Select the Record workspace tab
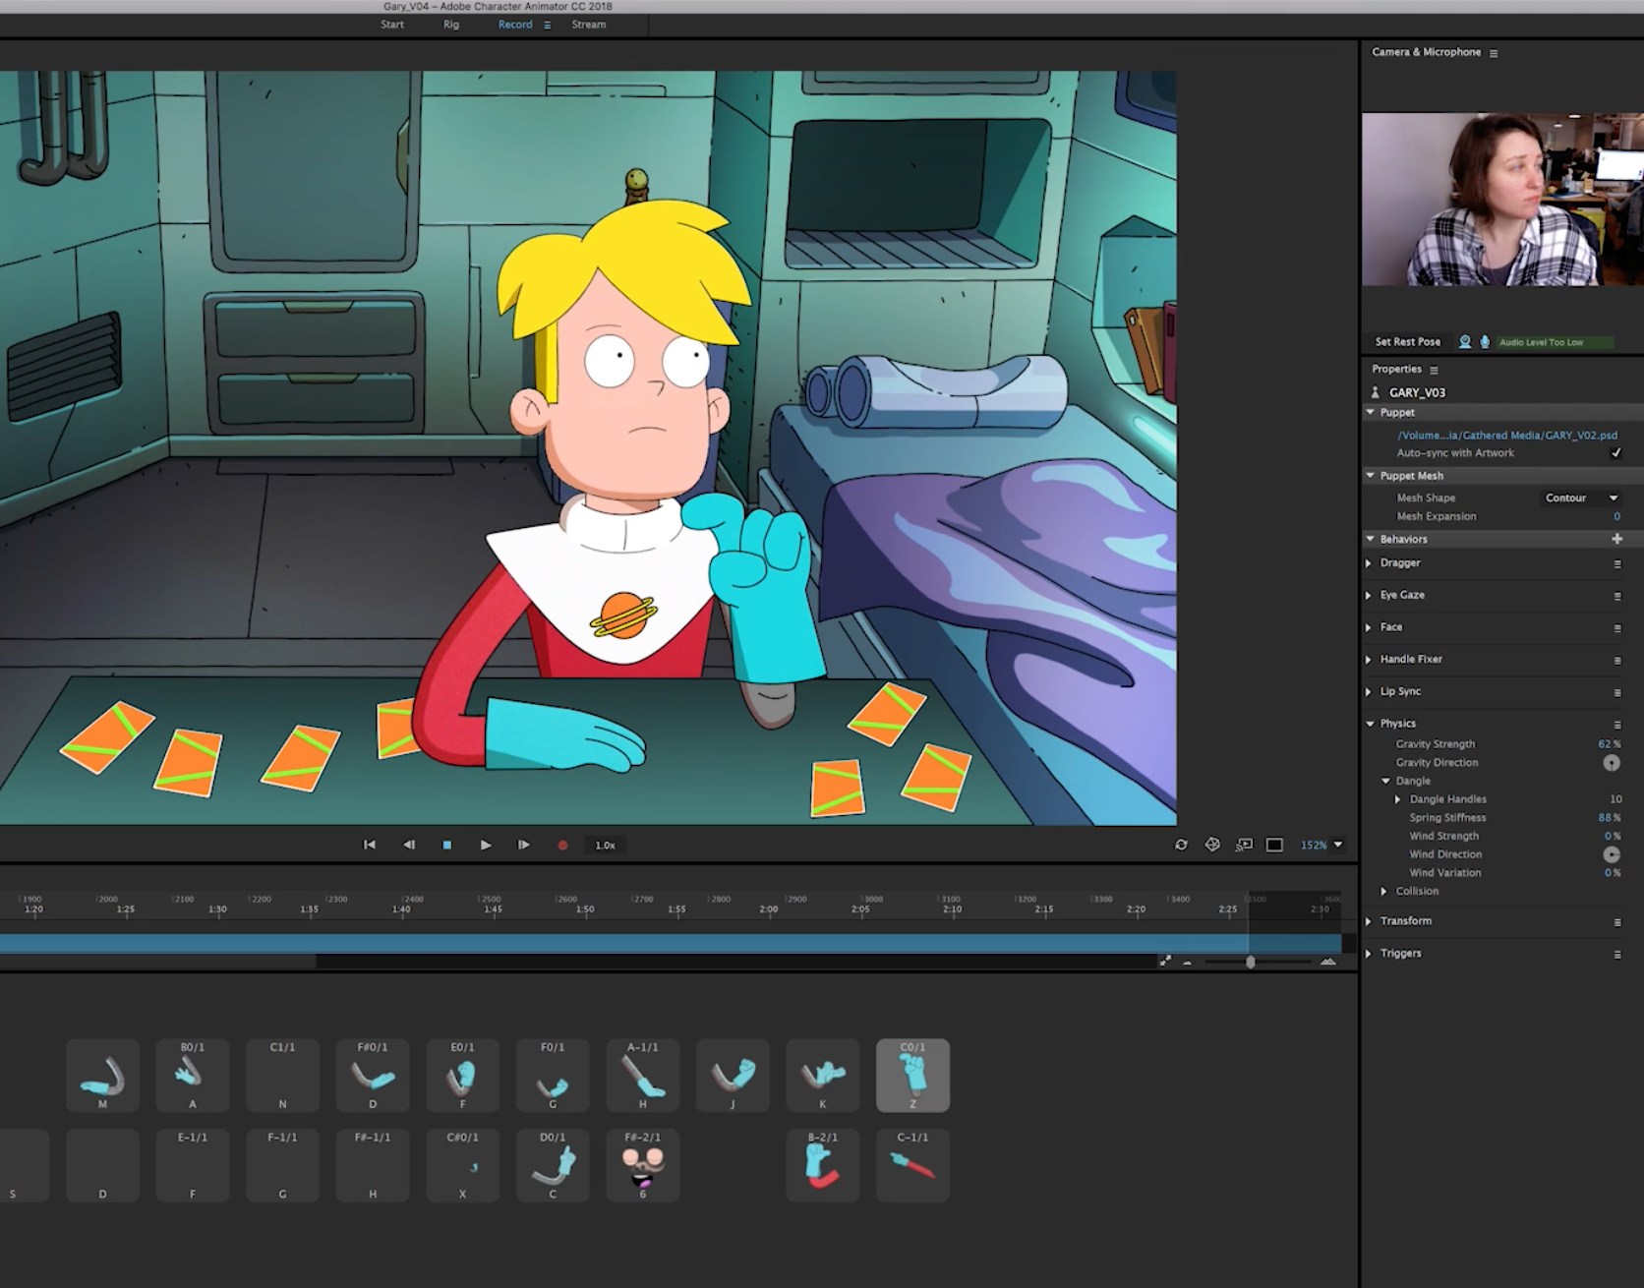 pos(515,25)
